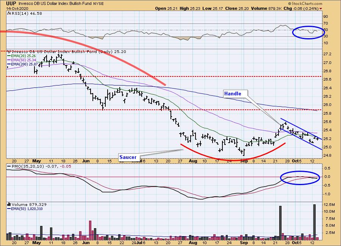Click the RSI(14) legend icon
The height and width of the screenshot is (246, 341).
[x=9, y=13]
